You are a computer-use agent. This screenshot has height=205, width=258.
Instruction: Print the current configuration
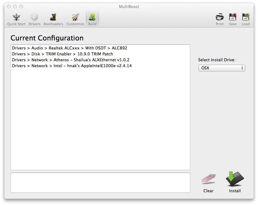point(220,19)
